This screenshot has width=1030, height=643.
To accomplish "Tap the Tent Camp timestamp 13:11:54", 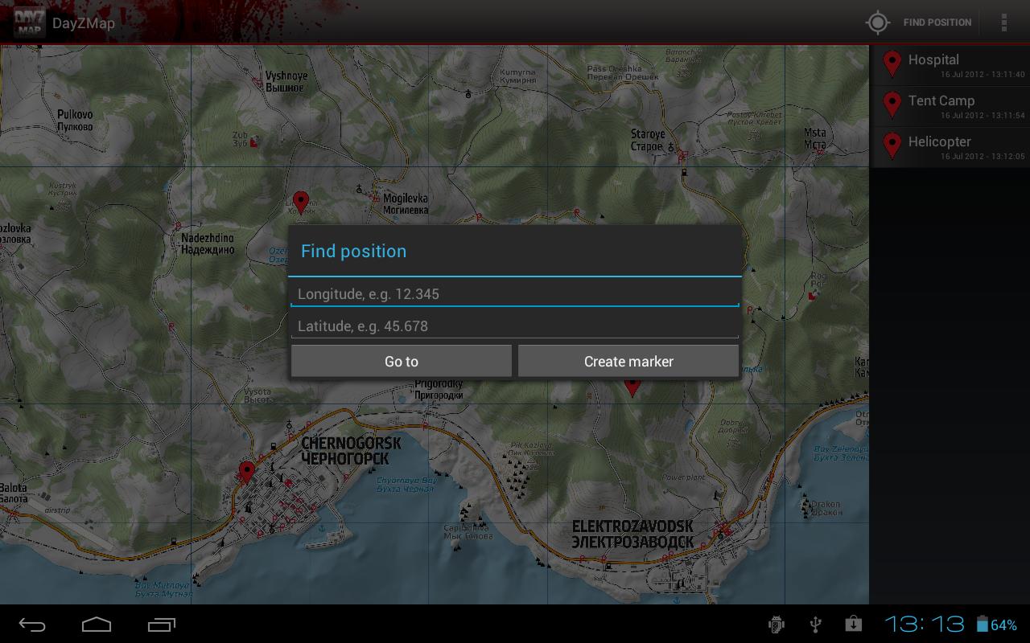I will pos(983,116).
